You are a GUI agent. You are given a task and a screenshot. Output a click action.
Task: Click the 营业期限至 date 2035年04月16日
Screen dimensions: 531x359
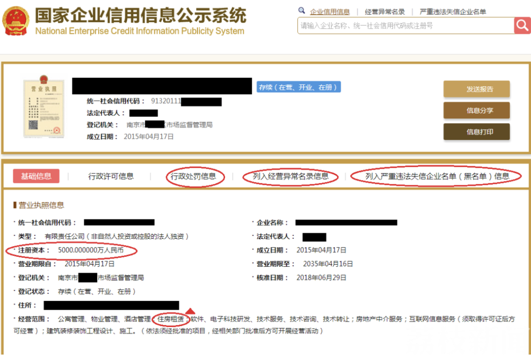click(328, 264)
